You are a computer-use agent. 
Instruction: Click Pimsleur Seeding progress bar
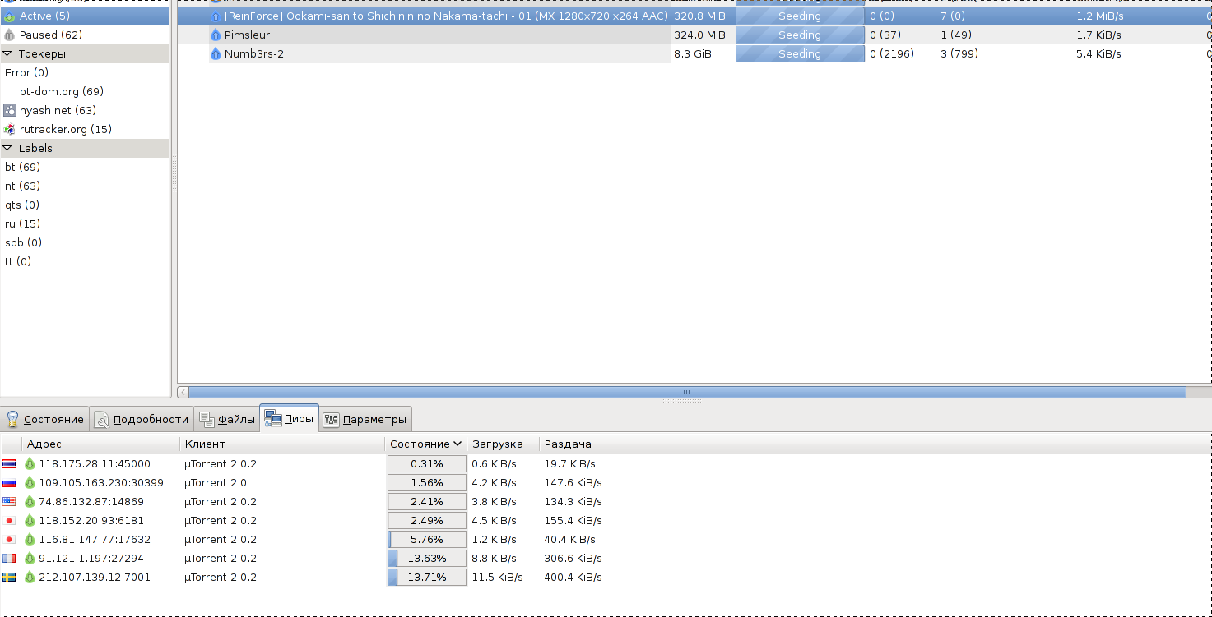800,35
